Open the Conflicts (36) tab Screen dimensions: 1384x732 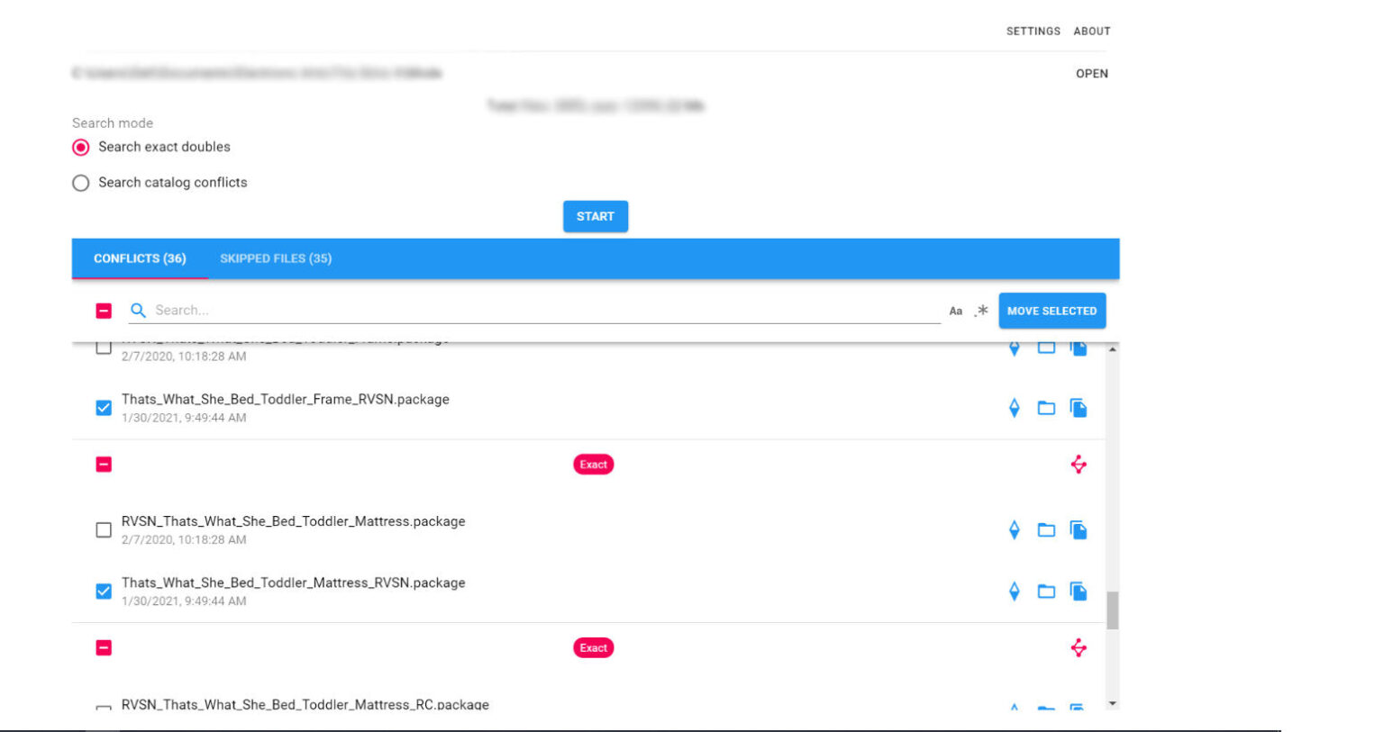click(140, 258)
